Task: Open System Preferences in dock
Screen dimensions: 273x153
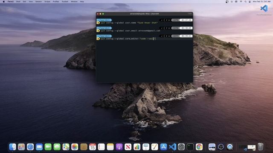Action: point(181,147)
